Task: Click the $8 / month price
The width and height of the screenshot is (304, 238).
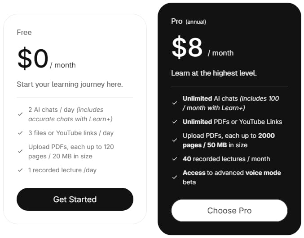Action: (x=202, y=48)
